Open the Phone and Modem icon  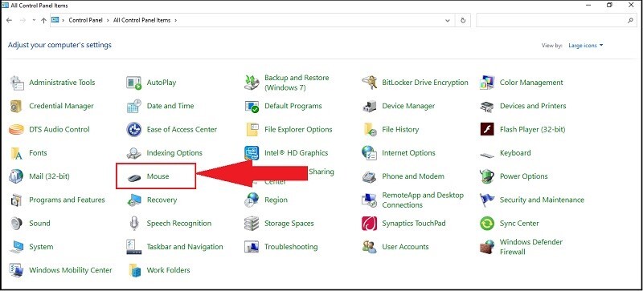click(x=370, y=176)
